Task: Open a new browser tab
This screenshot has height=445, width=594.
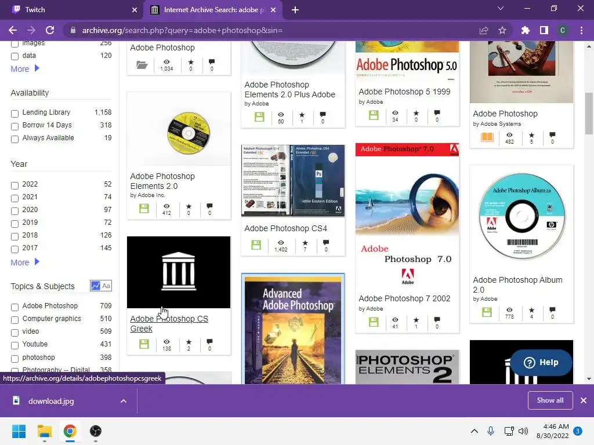Action: click(x=295, y=10)
